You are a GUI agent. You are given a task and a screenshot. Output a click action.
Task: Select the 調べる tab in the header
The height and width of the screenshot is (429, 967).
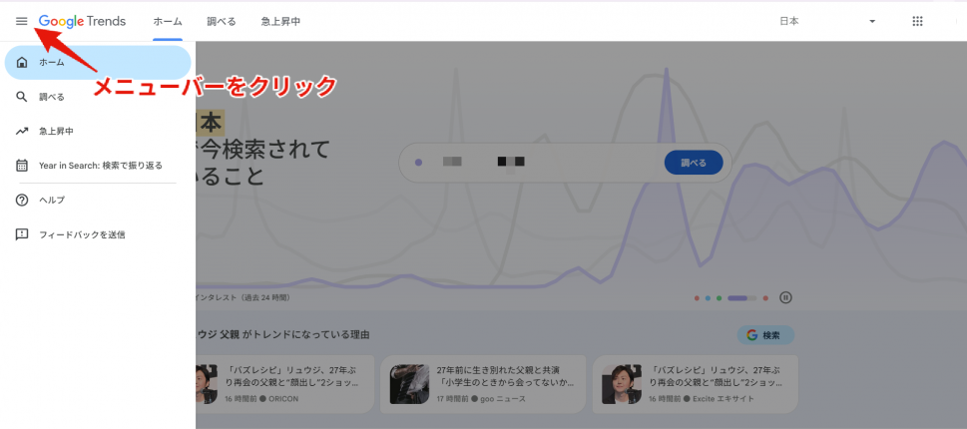(x=222, y=21)
